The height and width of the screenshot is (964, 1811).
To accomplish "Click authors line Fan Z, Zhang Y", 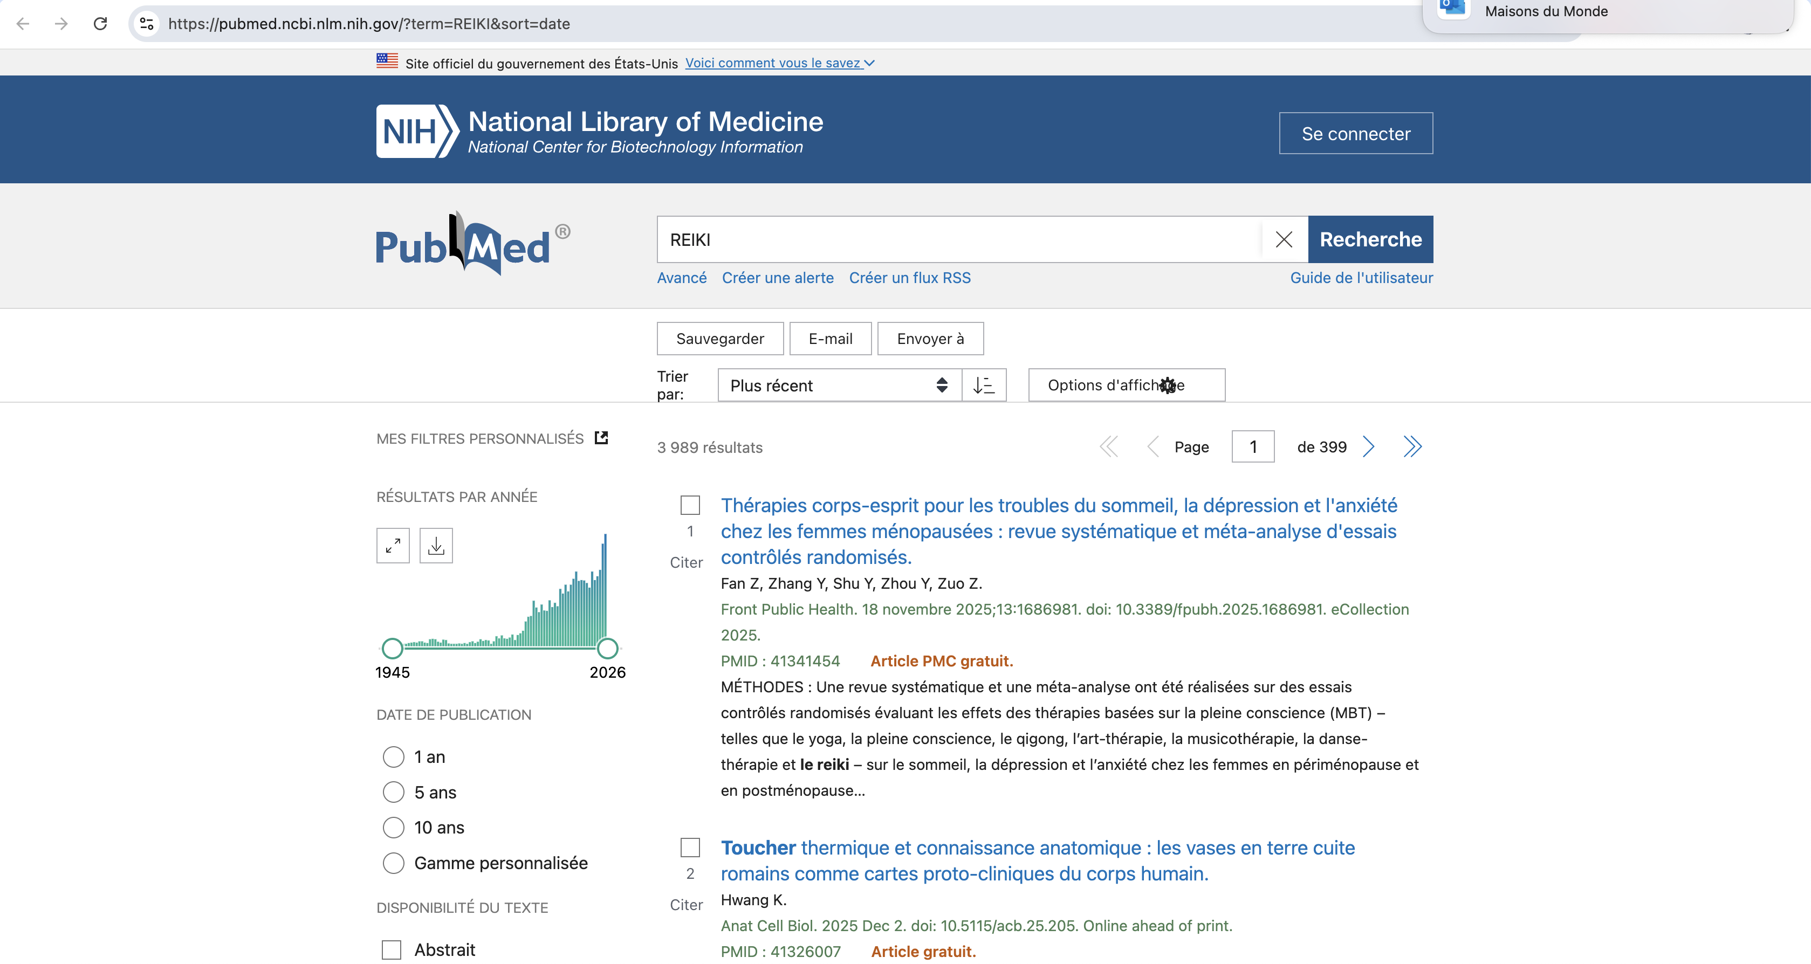I will 852,583.
